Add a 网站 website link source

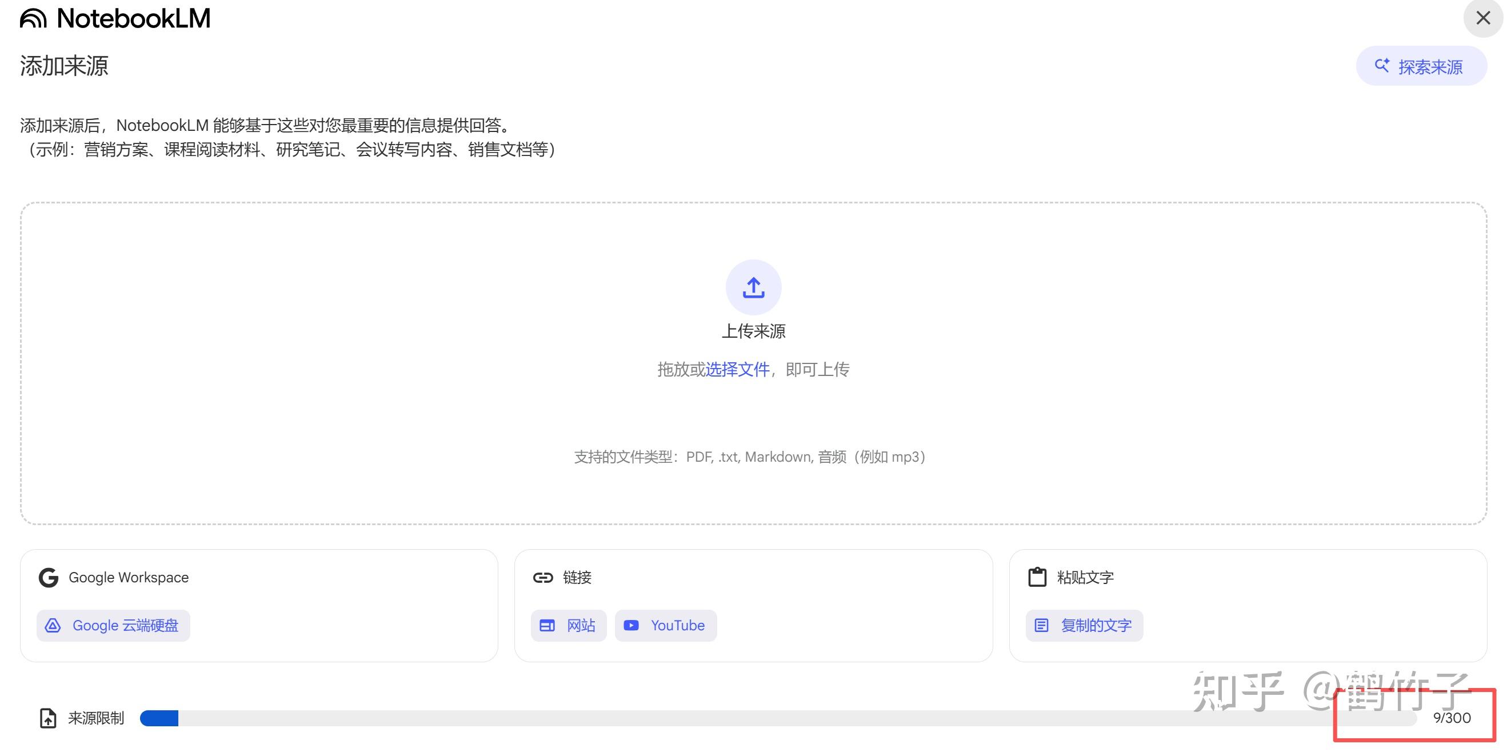(569, 625)
